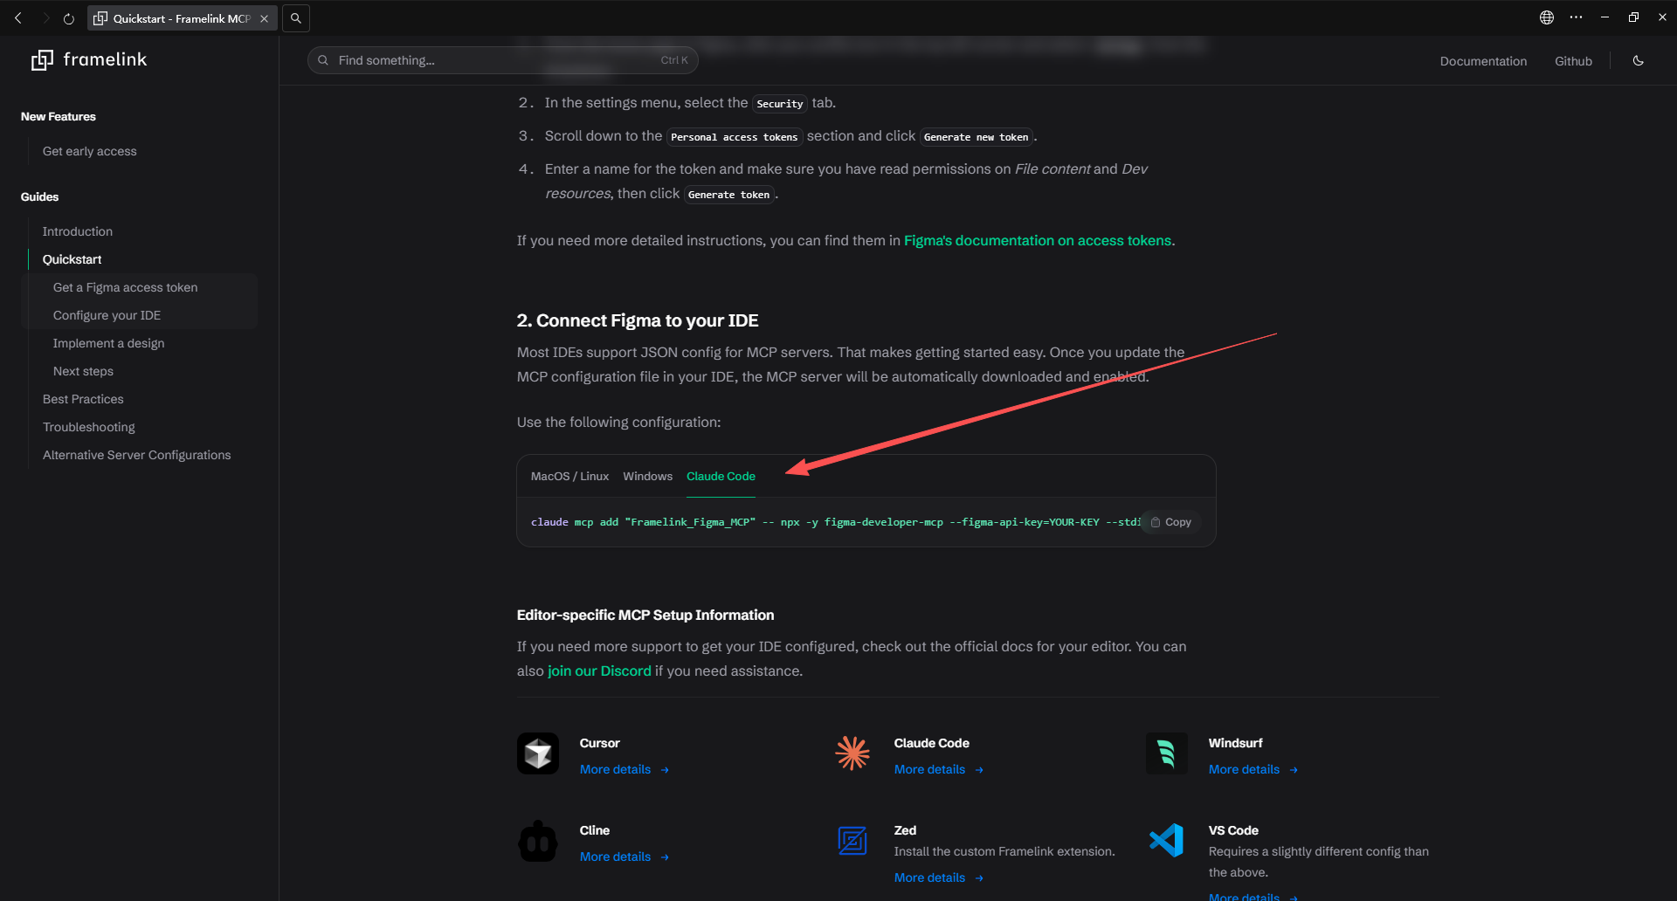This screenshot has height=901, width=1677.
Task: Open More details for Windsurf
Action: click(1253, 769)
